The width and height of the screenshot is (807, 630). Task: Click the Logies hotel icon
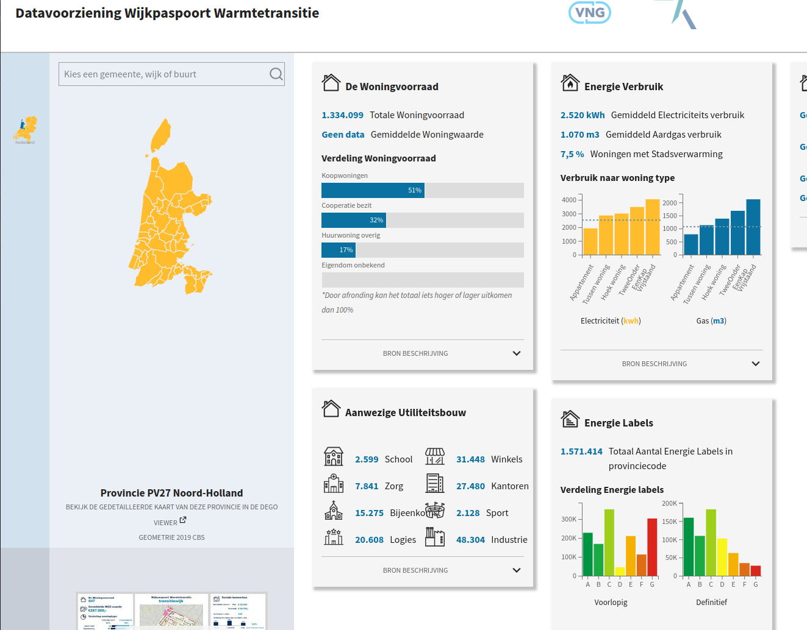pyautogui.click(x=333, y=537)
